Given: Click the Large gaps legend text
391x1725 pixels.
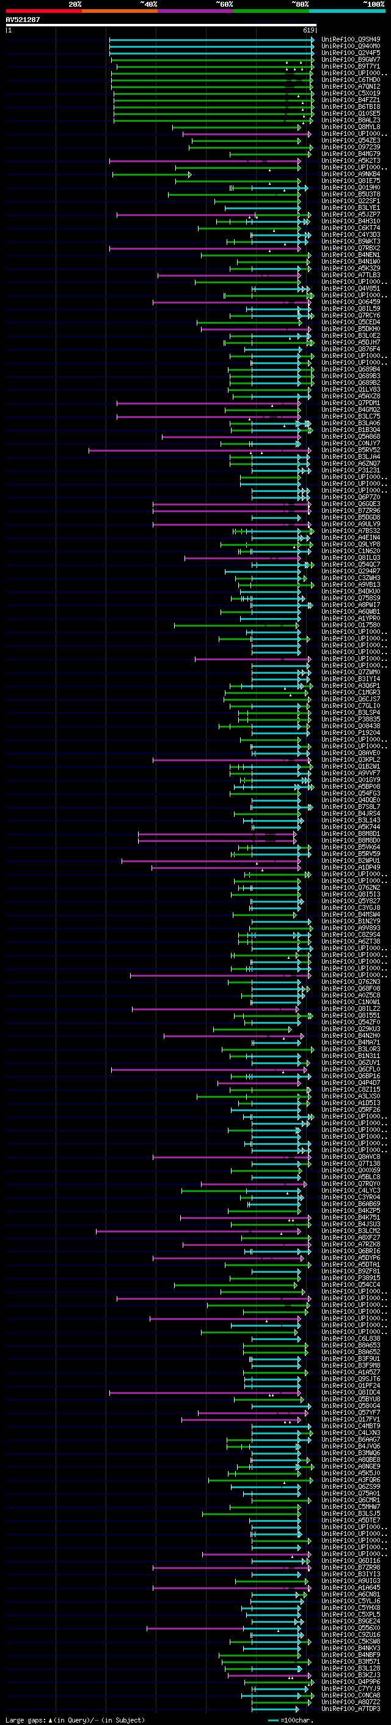Looking at the screenshot, I should click(x=75, y=1719).
